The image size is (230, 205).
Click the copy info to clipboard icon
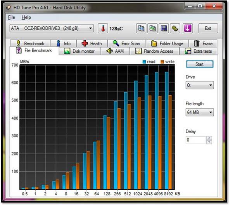tap(141, 28)
